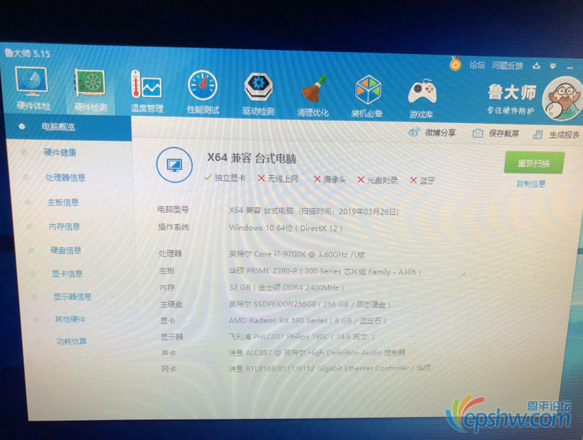Viewport: 583px width, 440px height.
Task: Select 处理器信息 in the sidebar
Action: 65,178
